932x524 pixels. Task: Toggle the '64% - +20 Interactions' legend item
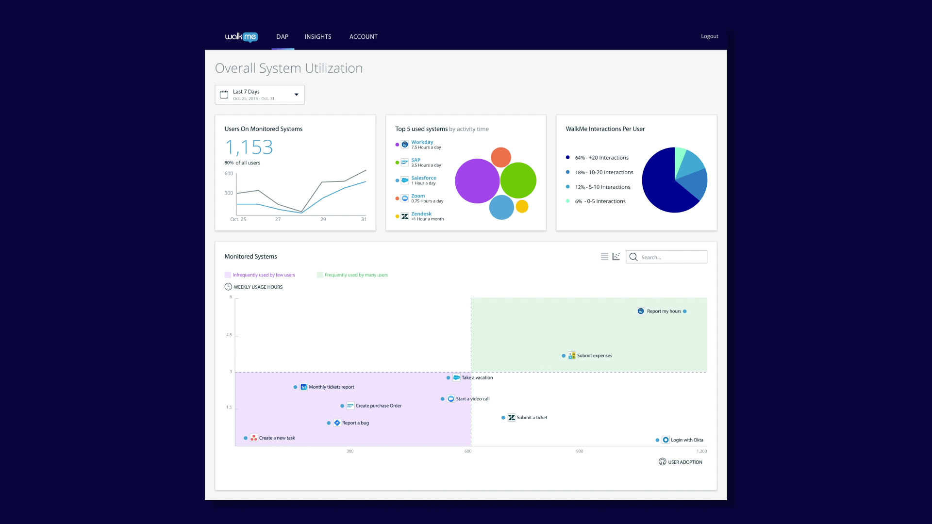pos(601,158)
